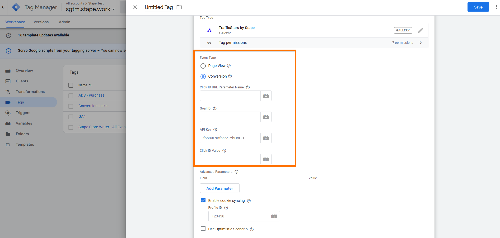Open Variables in the sidebar
This screenshot has height=238, width=500.
(24, 123)
